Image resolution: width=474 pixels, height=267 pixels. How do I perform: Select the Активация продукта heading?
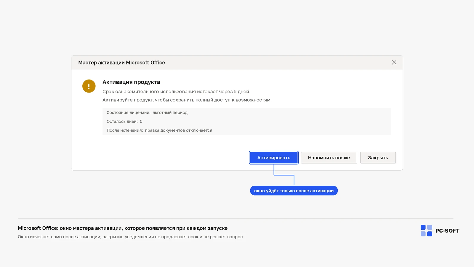coord(131,82)
